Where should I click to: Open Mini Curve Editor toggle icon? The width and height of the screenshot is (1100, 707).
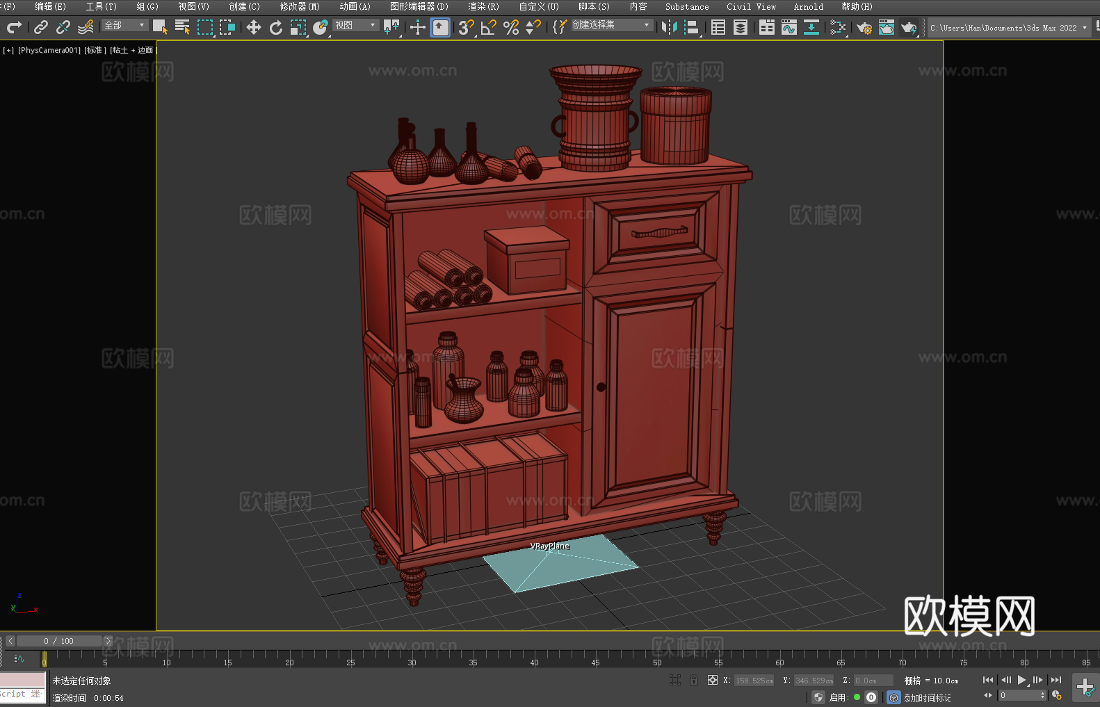[19, 658]
